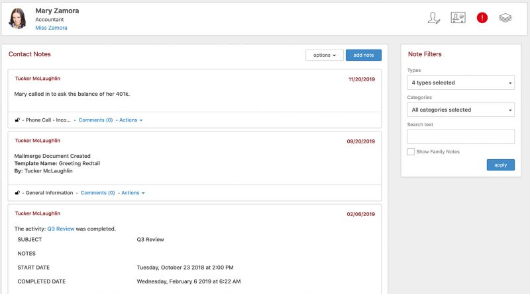The image size is (530, 294).
Task: Click the 02/06/2019 note date
Action: click(x=360, y=214)
